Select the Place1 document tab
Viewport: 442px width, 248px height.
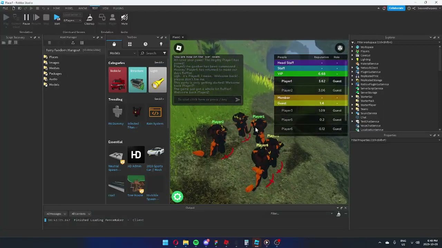[x=176, y=37]
